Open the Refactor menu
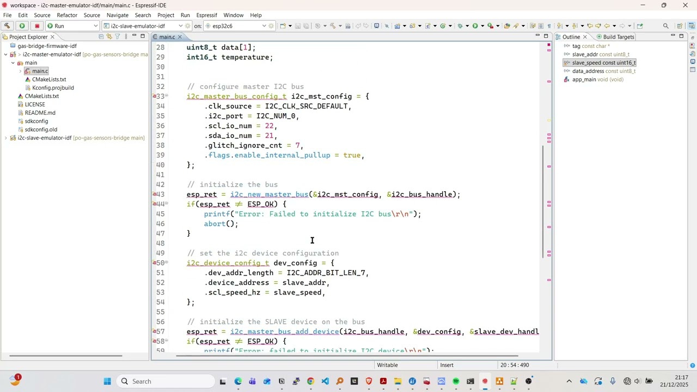This screenshot has height=392, width=697. click(x=67, y=15)
